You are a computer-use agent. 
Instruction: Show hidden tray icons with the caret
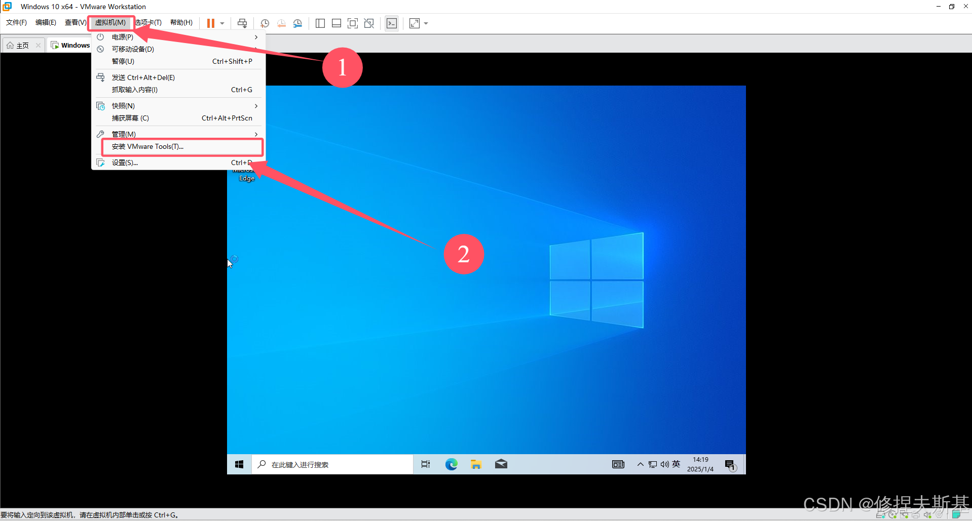point(641,464)
